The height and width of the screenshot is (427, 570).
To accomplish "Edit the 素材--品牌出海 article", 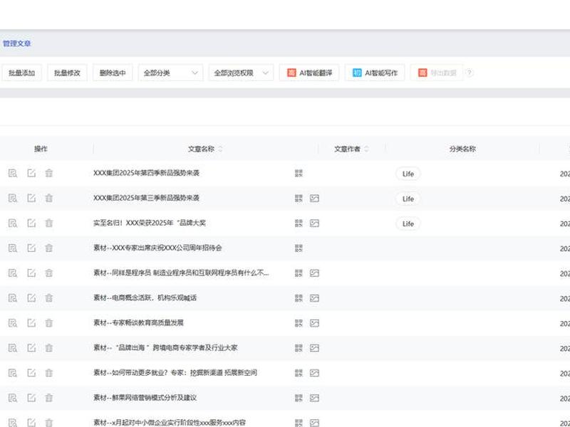I will (31, 348).
